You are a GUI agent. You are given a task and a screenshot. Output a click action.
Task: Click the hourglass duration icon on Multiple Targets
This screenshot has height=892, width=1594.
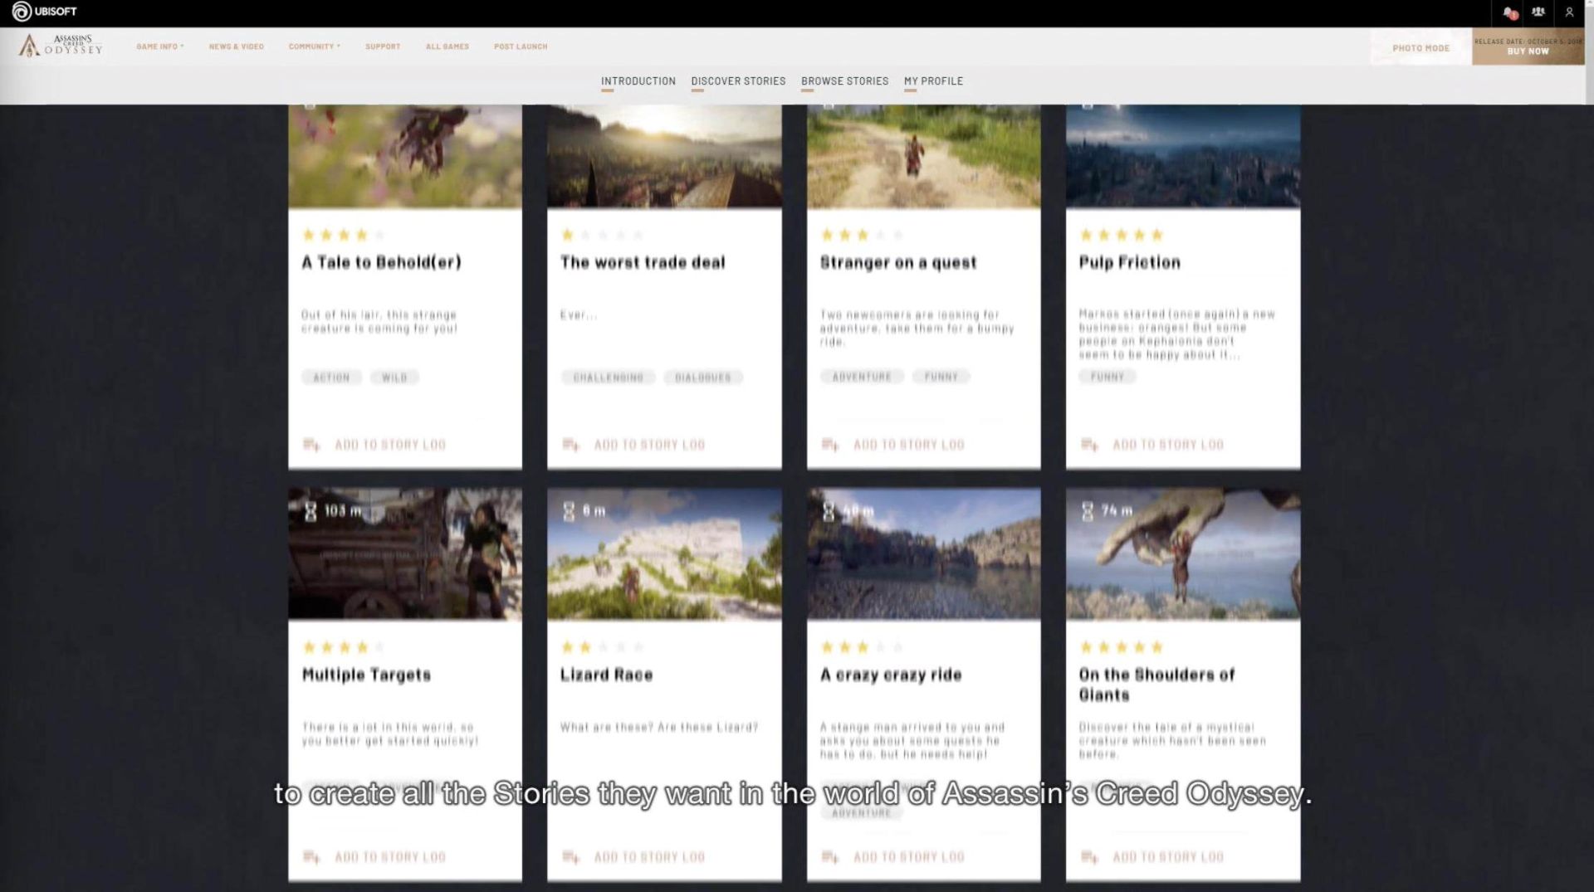tap(310, 511)
